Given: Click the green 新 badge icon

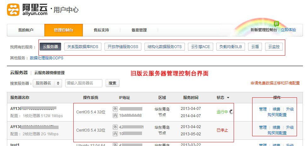Looking at the screenshot, I should click(x=276, y=24).
